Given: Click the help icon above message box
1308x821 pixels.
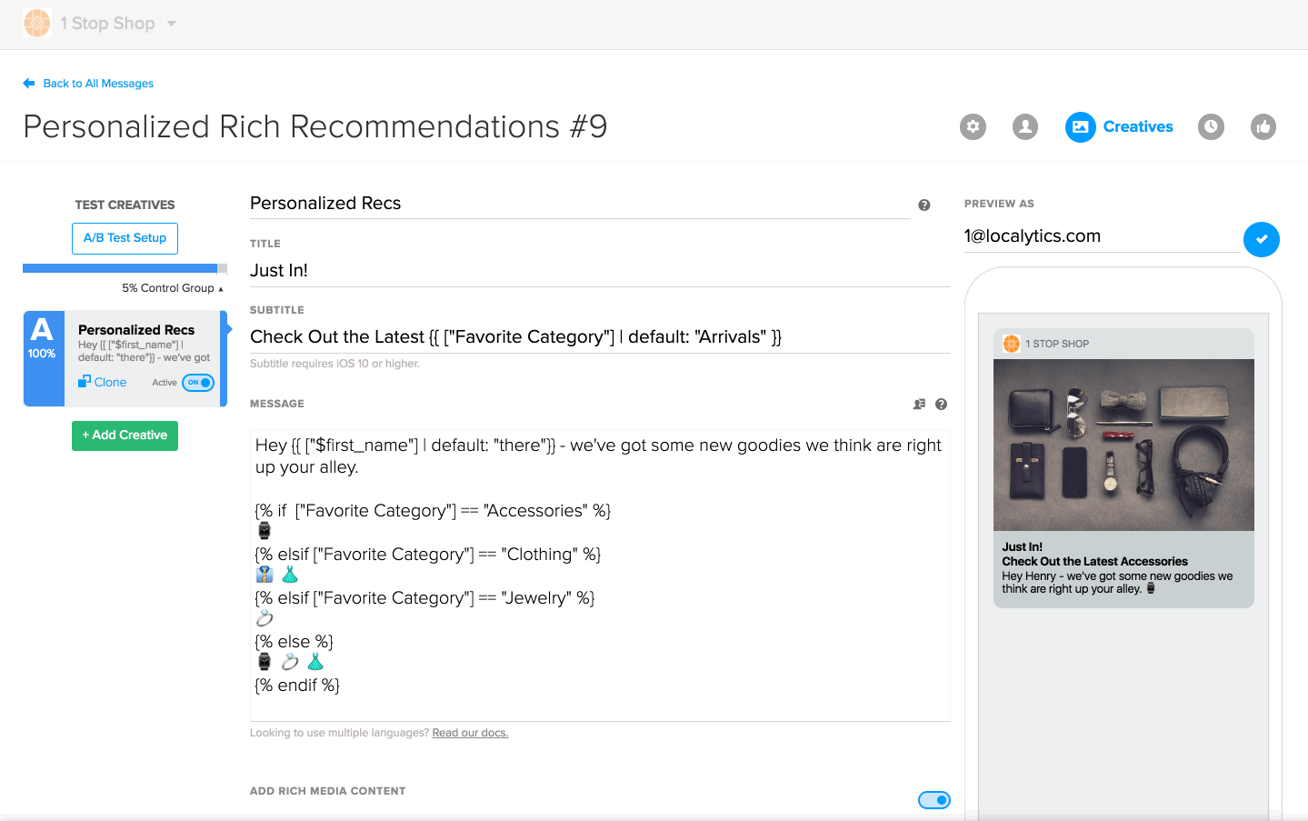Looking at the screenshot, I should pos(941,405).
